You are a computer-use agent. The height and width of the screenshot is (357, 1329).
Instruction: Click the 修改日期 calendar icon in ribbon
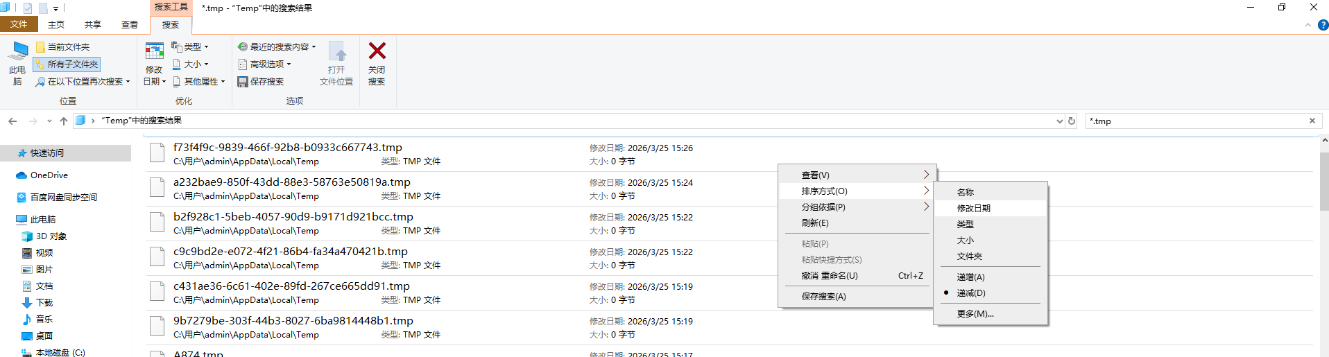pos(154,51)
